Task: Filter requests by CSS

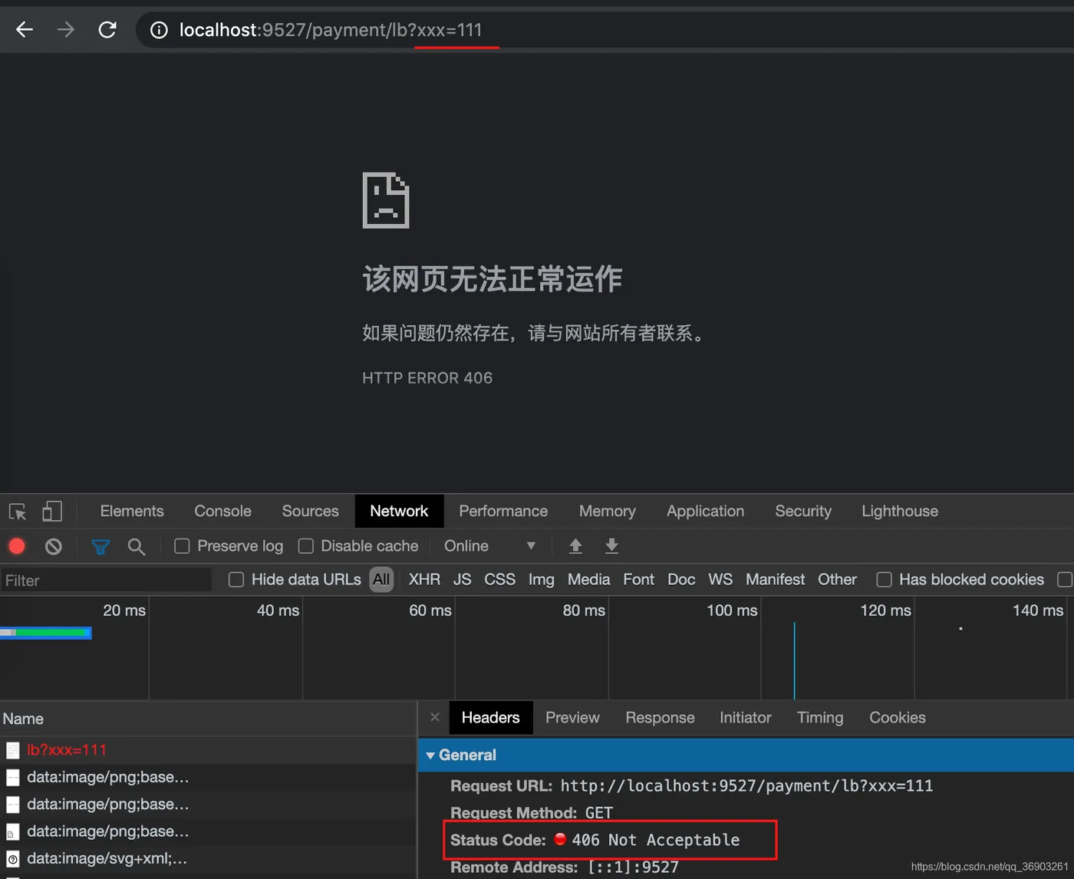Action: [499, 580]
